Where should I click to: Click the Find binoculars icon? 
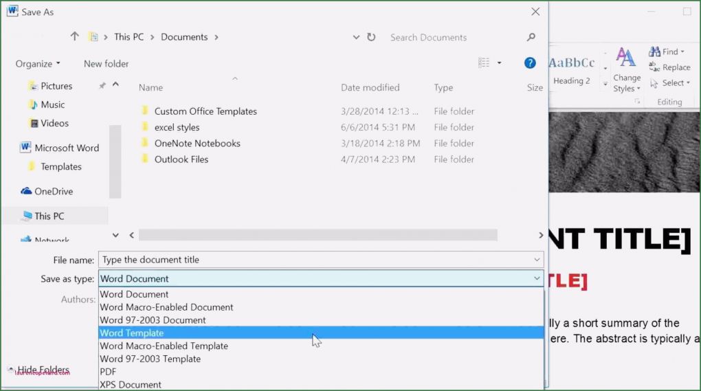coord(654,52)
